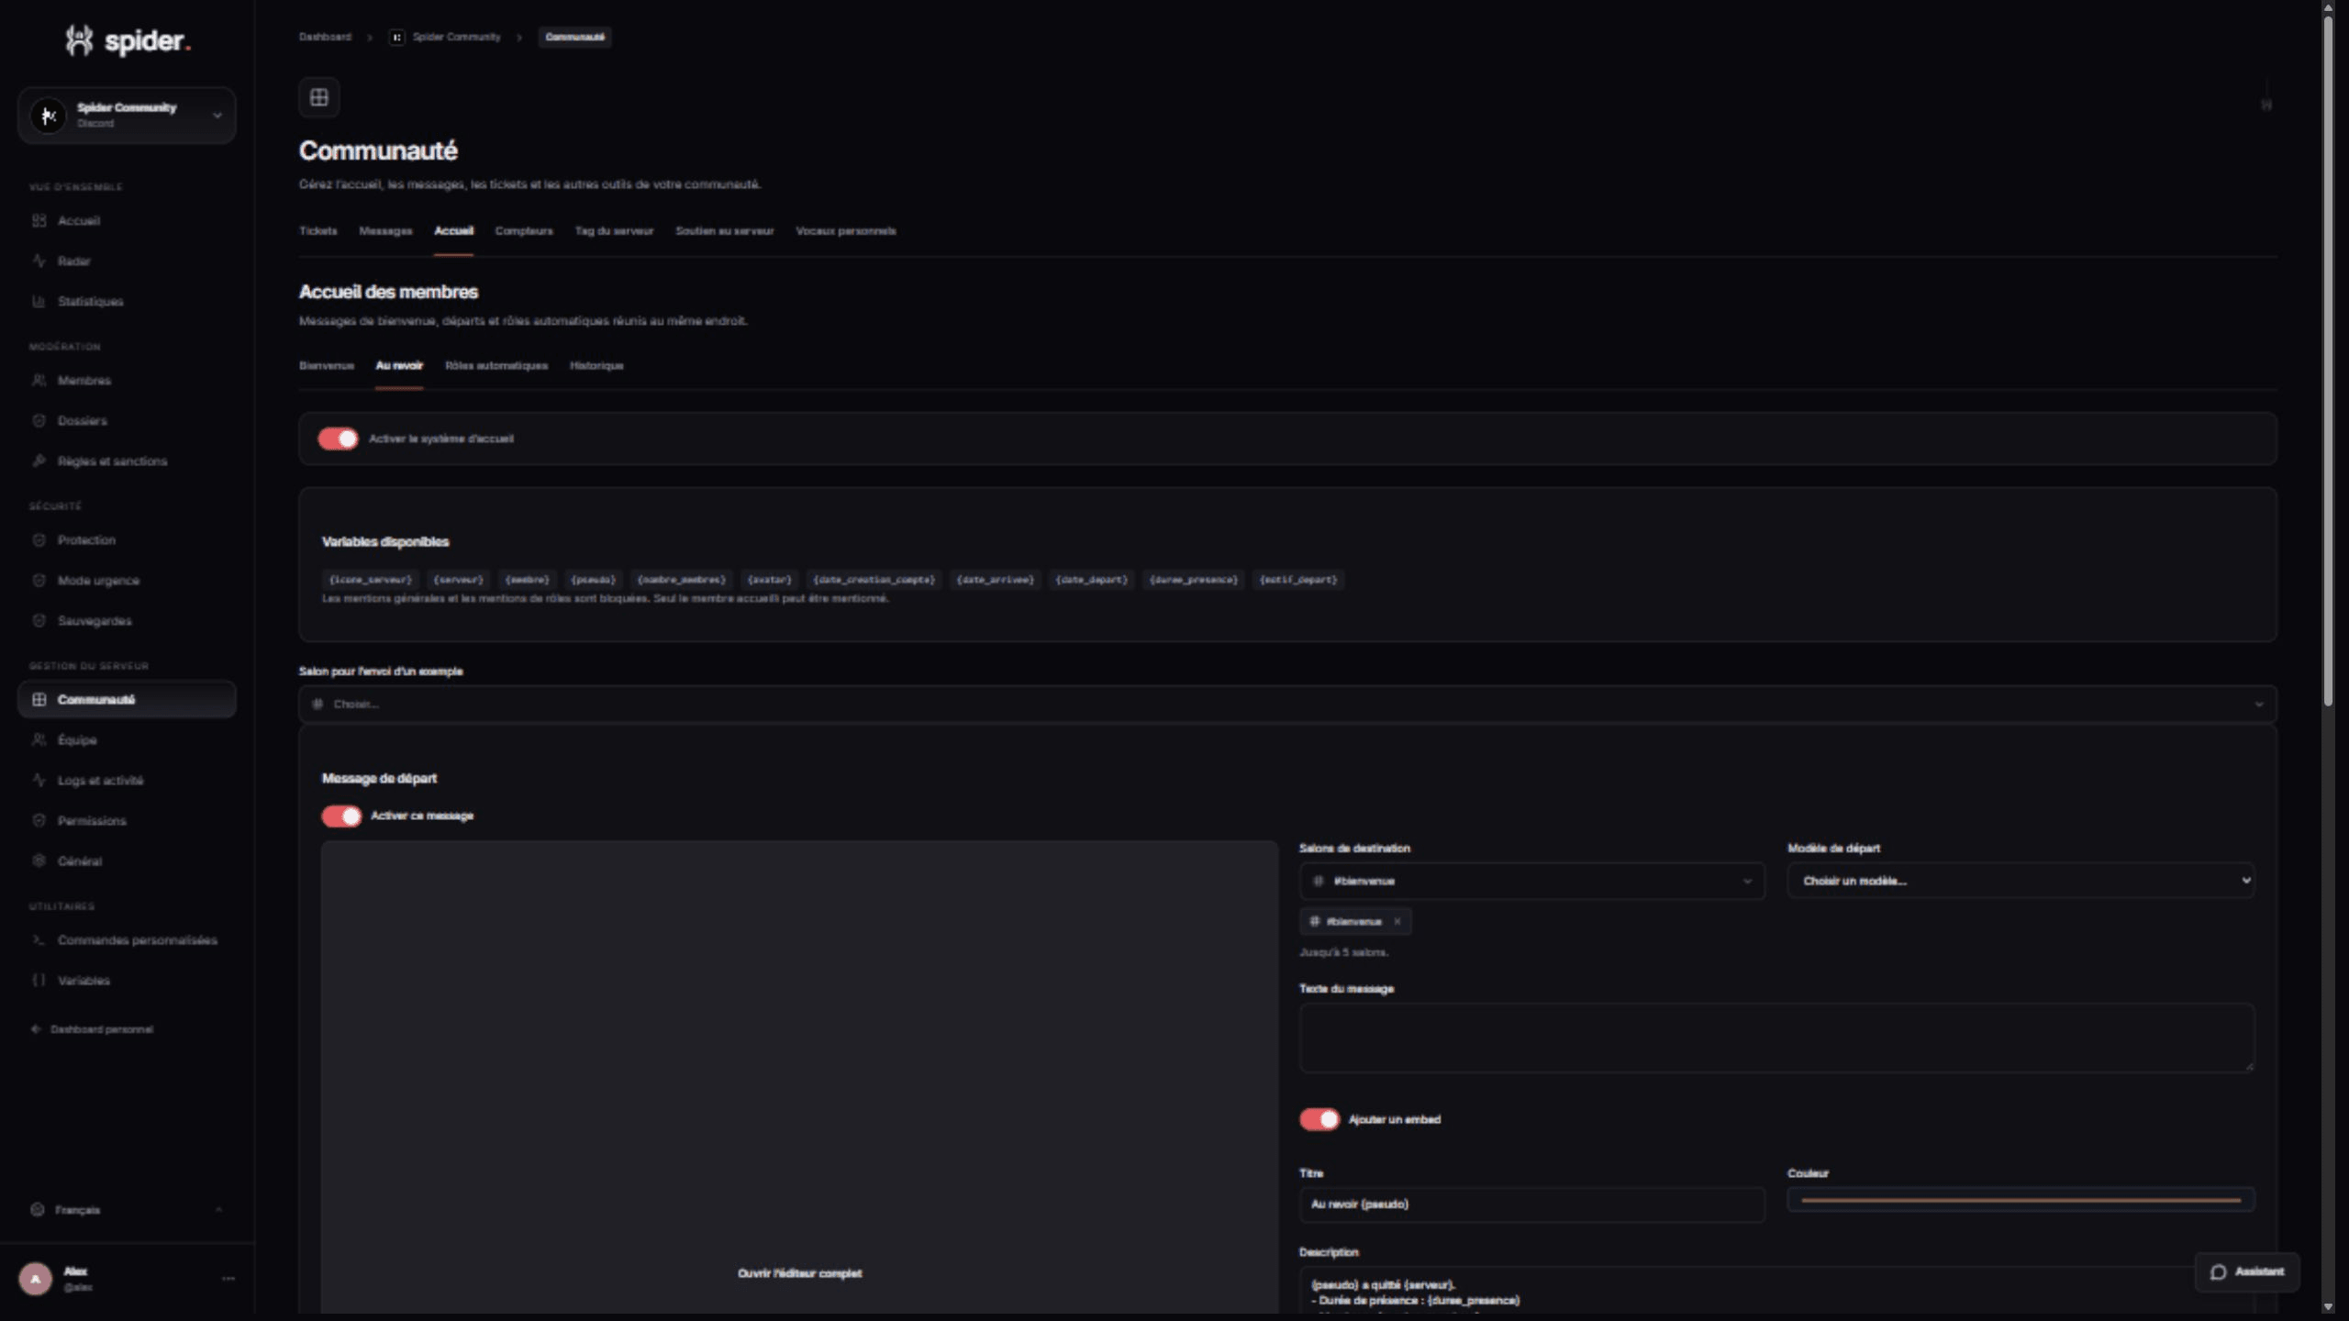Open the Protection sidebar item
Screen dimensions: 2349x1321
127,540
